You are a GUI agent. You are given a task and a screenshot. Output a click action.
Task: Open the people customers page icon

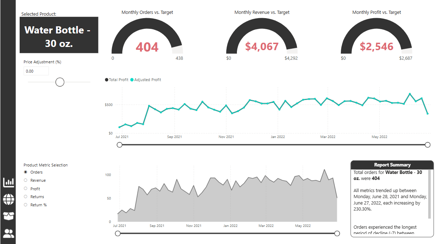click(9, 233)
